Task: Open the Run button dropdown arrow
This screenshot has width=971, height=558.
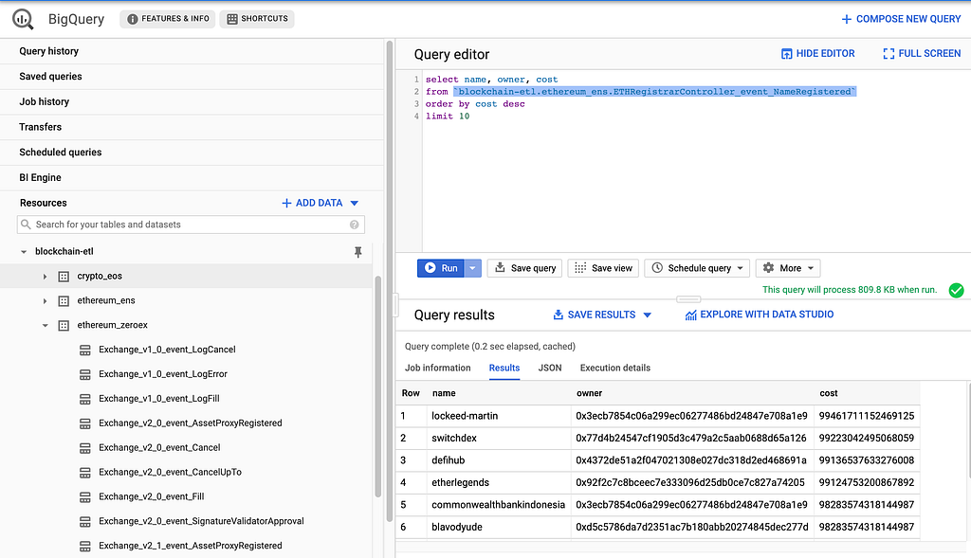Action: (472, 268)
